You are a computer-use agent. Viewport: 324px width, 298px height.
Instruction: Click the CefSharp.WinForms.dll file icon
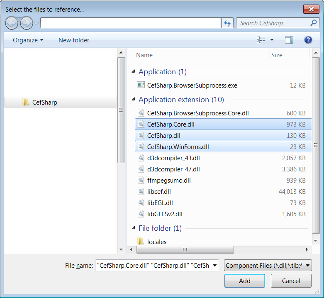coord(141,147)
